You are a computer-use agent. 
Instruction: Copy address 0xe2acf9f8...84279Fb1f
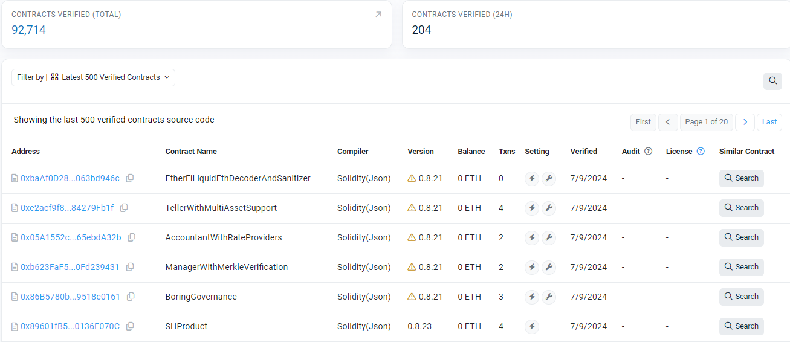pyautogui.click(x=124, y=208)
